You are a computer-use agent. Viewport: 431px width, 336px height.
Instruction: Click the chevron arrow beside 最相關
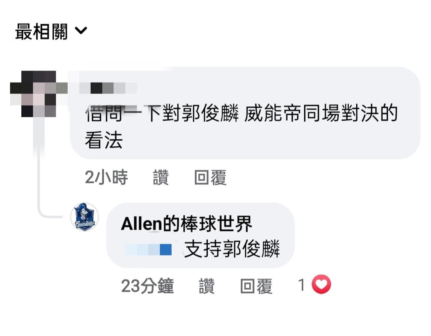[x=81, y=30]
